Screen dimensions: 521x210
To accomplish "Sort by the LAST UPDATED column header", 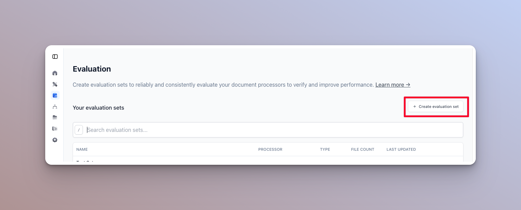I will point(401,149).
